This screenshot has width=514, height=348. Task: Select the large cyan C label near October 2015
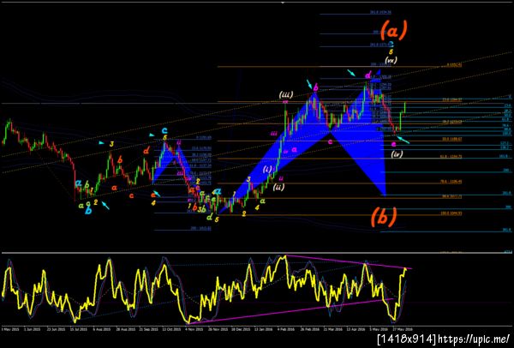[x=164, y=131]
